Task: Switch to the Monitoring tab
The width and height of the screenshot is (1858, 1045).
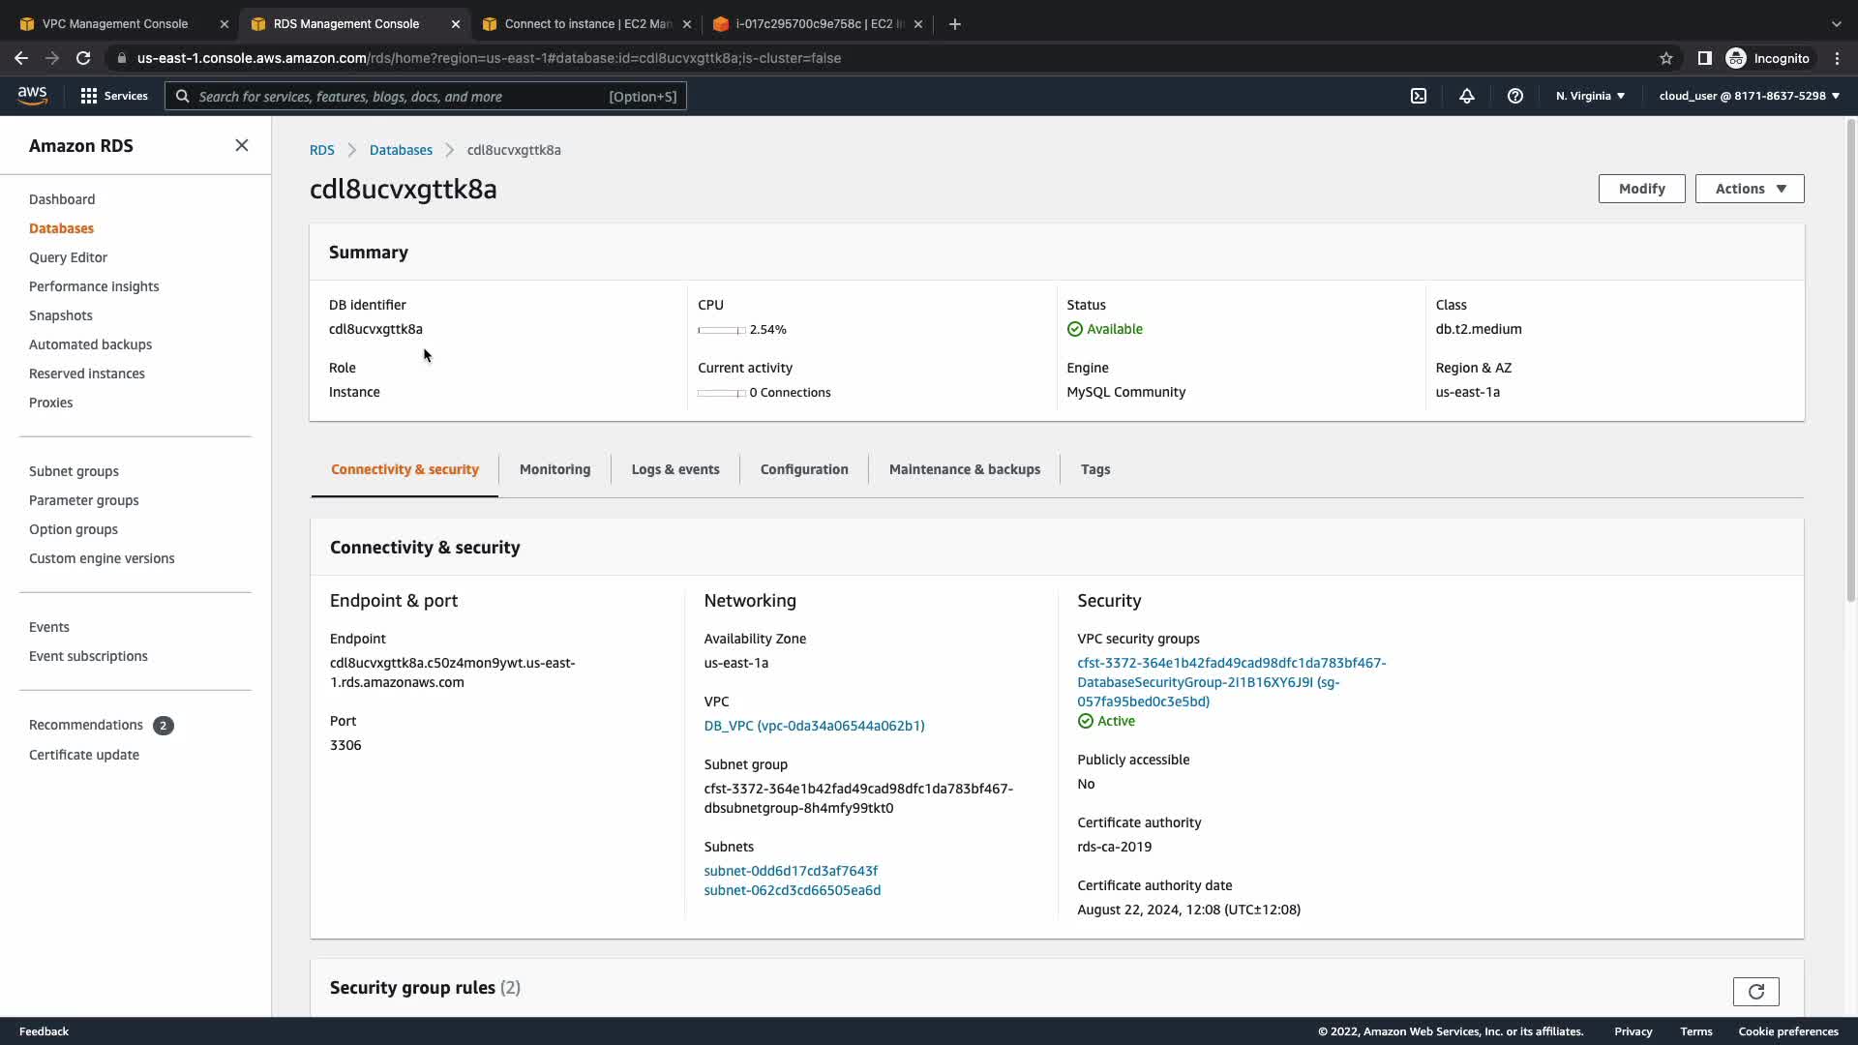Action: tap(554, 469)
